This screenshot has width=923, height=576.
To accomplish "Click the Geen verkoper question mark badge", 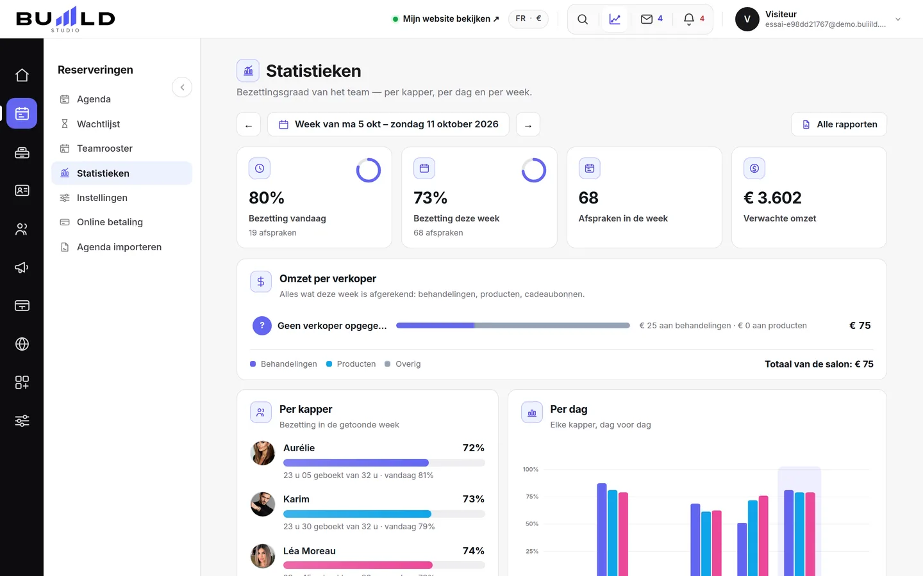I will pos(262,326).
